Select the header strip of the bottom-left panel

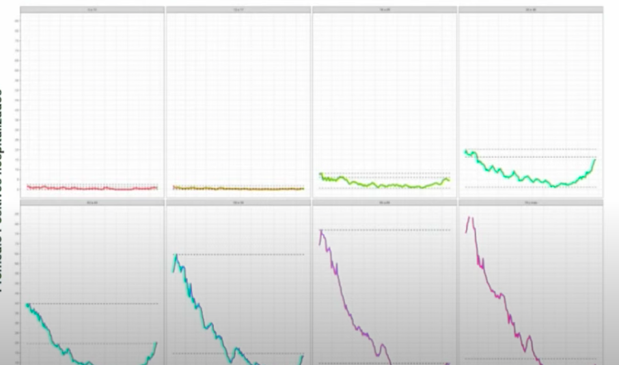click(x=92, y=203)
